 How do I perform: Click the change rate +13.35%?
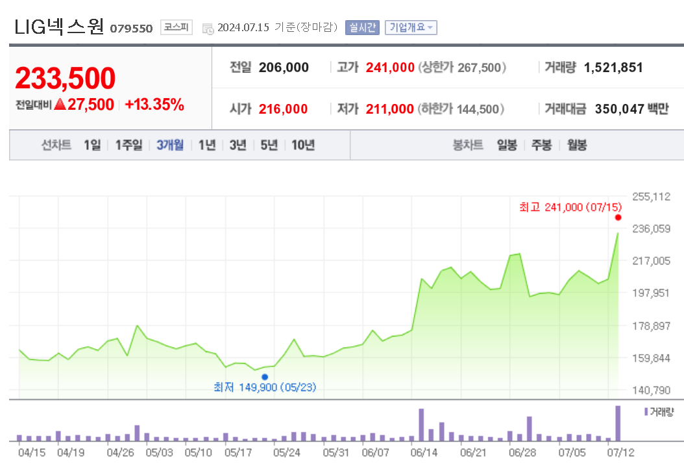[x=154, y=105]
